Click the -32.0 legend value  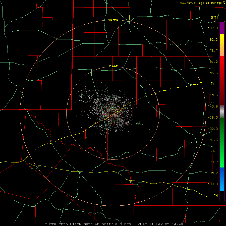pyautogui.click(x=213, y=129)
